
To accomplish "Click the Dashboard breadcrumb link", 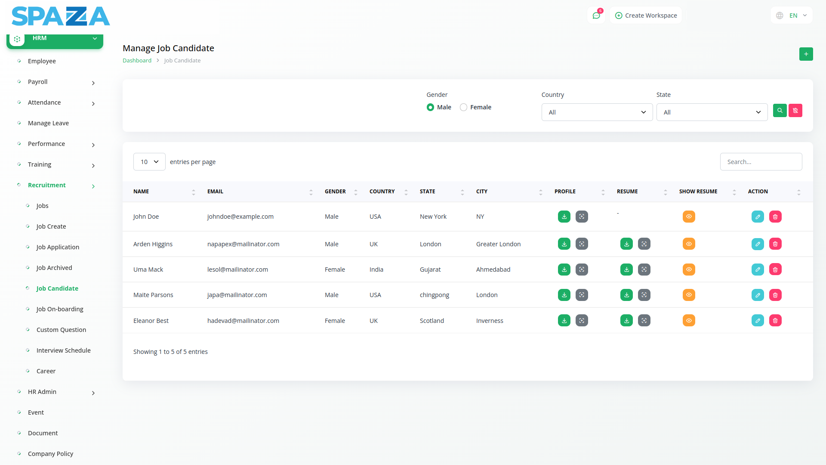I will point(137,61).
